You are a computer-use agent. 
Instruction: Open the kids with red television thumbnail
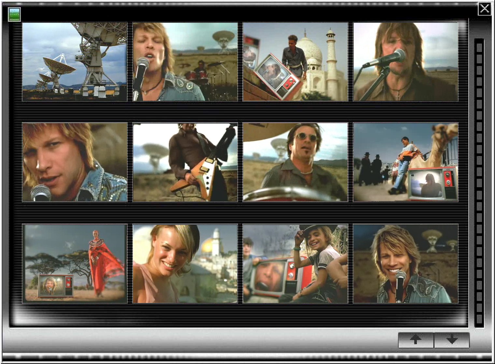pos(295,264)
